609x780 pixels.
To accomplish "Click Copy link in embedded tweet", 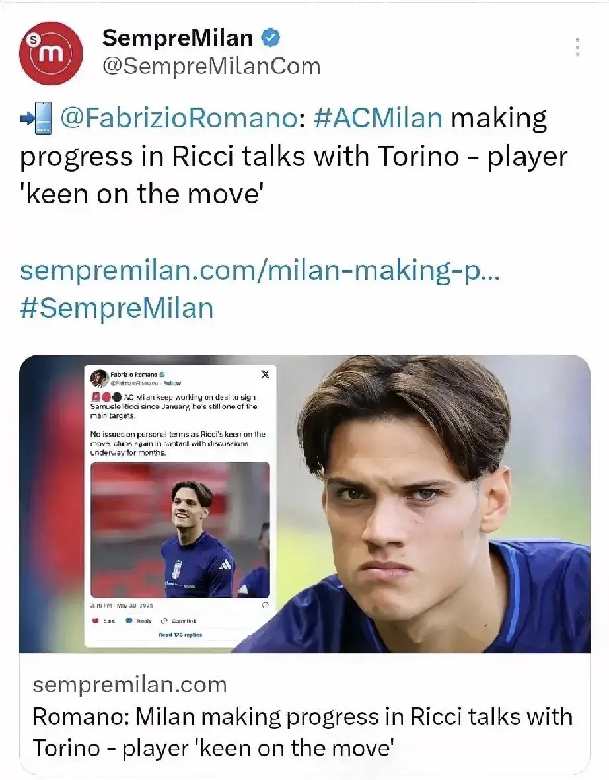I will click(x=178, y=621).
